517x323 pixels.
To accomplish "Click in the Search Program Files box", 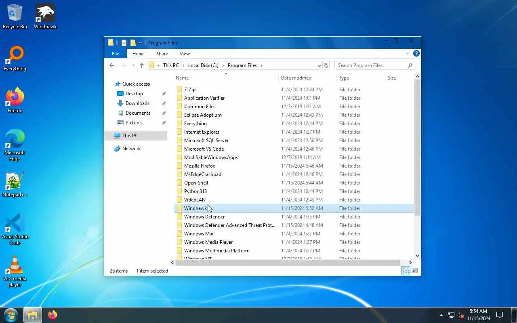I will [x=370, y=65].
